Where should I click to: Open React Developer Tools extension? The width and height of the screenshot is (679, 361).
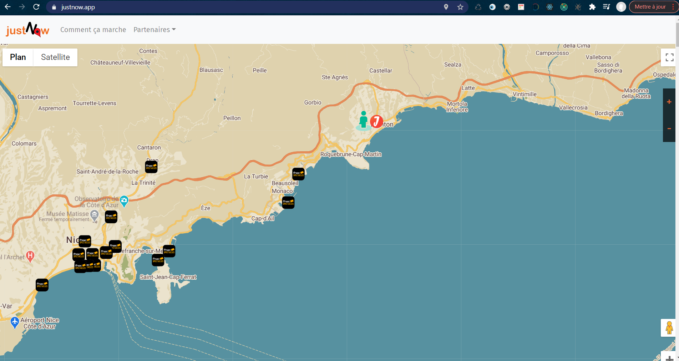(549, 7)
